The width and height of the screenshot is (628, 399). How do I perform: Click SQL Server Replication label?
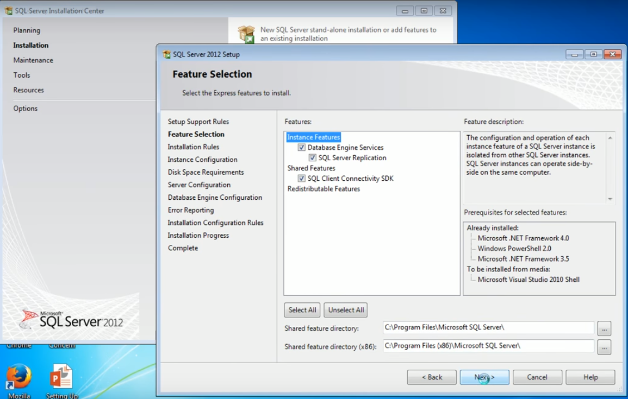pyautogui.click(x=352, y=158)
